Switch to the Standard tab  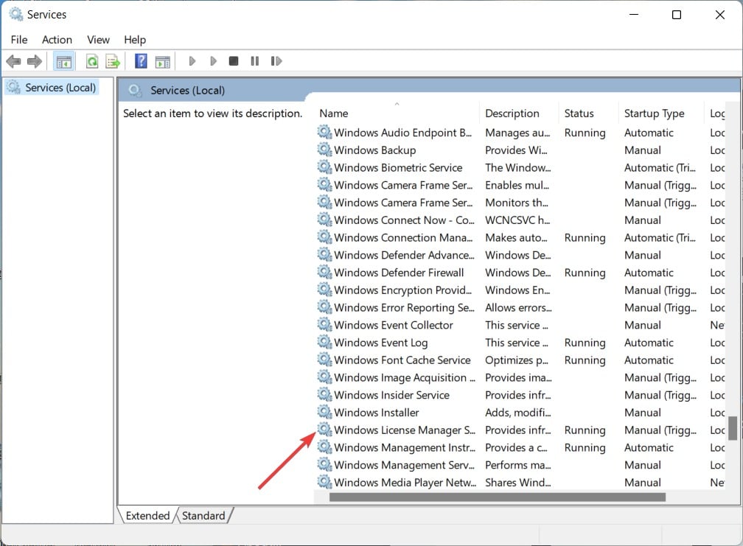[x=203, y=516]
